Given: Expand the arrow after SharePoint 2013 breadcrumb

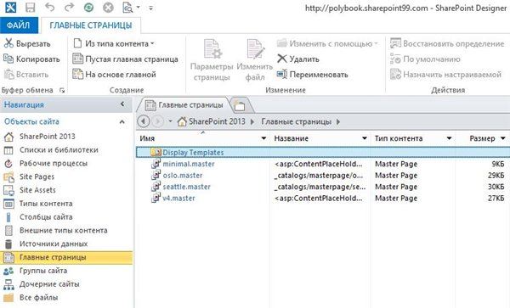Looking at the screenshot, I should (252, 122).
